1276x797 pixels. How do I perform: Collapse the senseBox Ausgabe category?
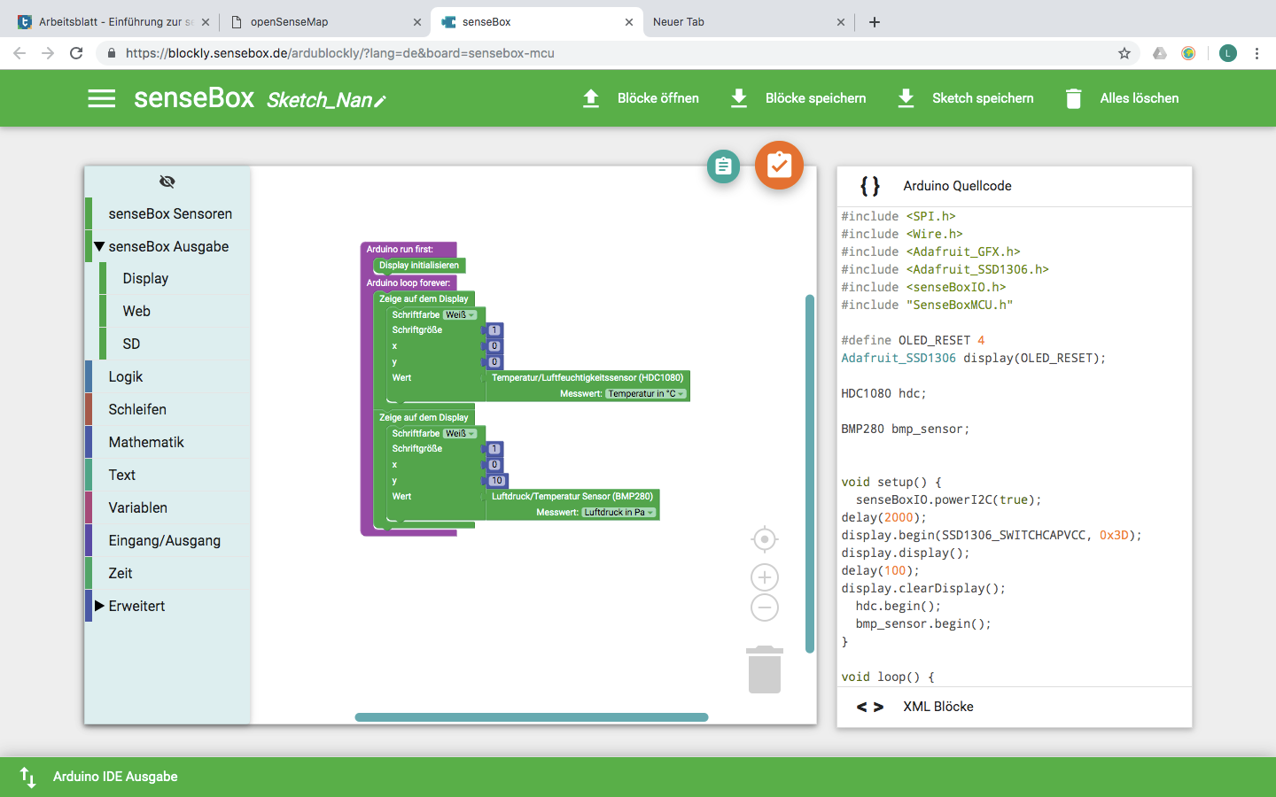coord(99,246)
